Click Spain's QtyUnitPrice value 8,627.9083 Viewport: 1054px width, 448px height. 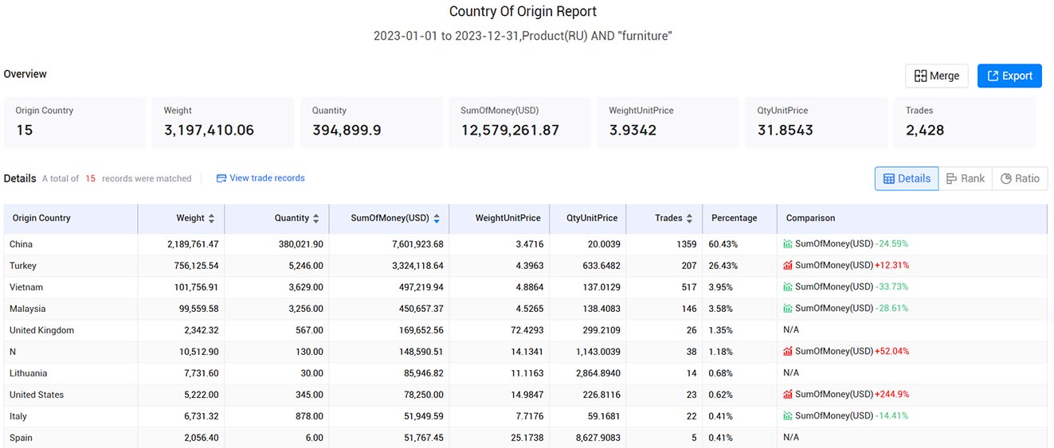[x=598, y=438]
